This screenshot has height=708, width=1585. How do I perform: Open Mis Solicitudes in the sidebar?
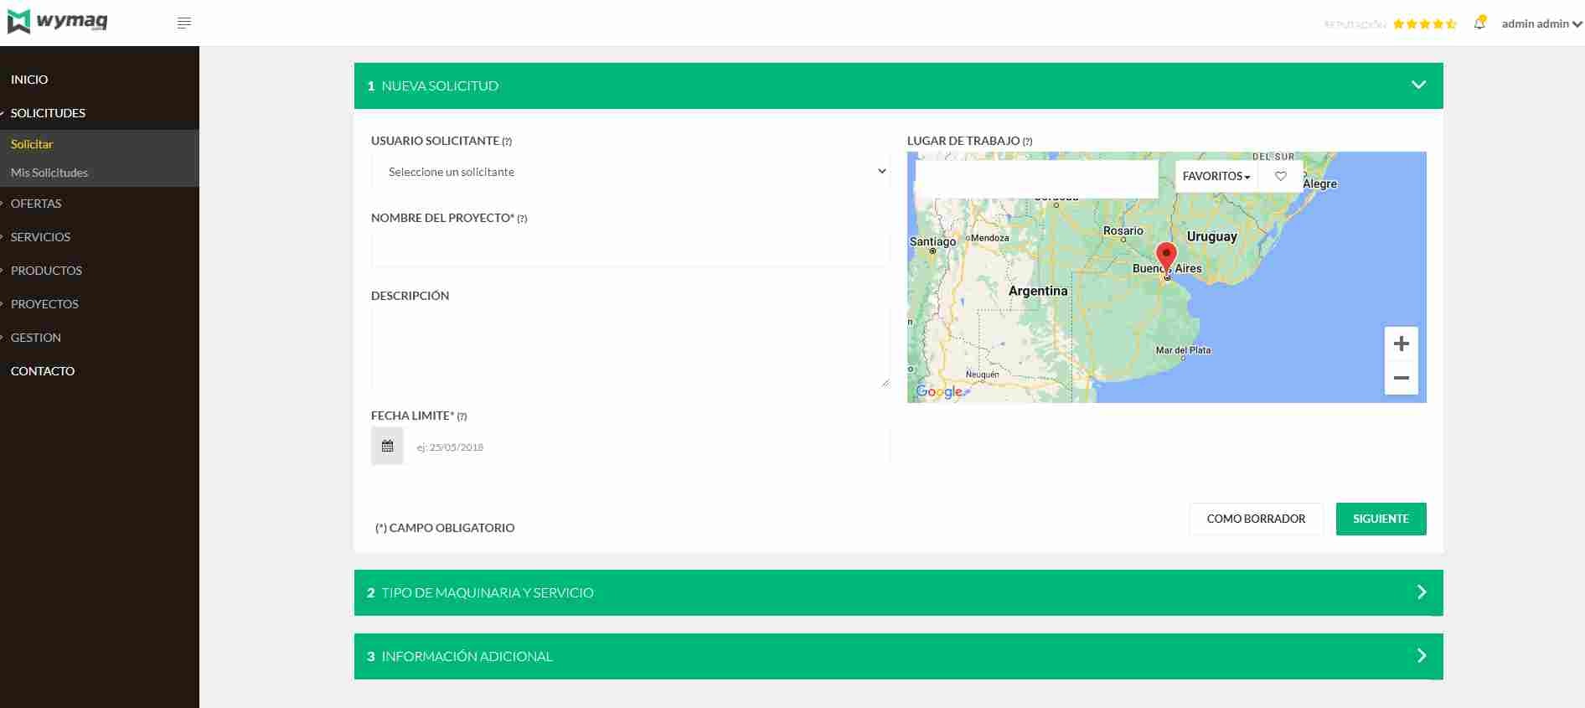pyautogui.click(x=49, y=173)
